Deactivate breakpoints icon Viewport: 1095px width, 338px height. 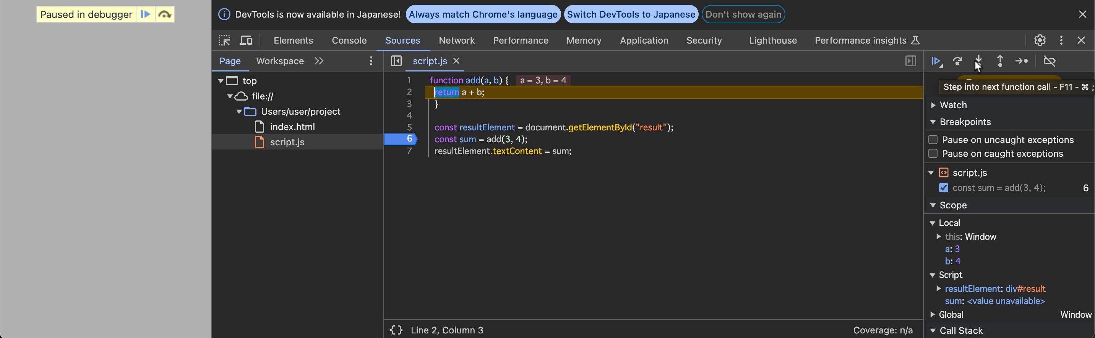click(1049, 61)
